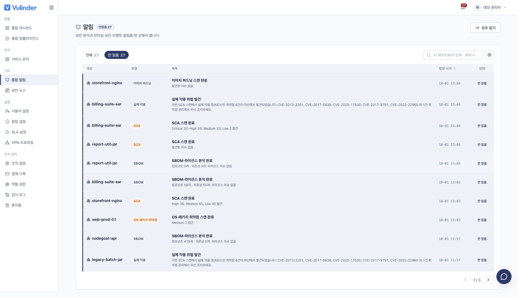Go to next page arrow

point(488,280)
